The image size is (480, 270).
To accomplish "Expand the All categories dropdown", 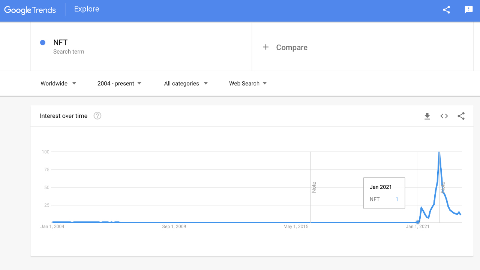I will click(x=186, y=83).
